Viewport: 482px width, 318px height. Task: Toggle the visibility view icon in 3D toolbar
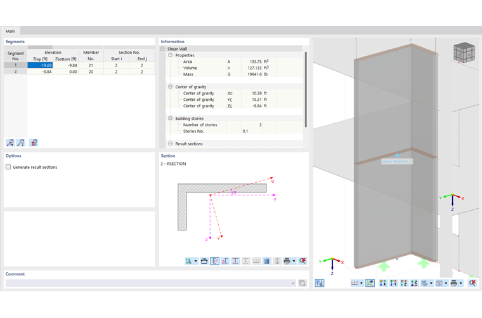point(370,283)
